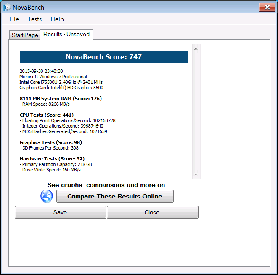Click MD5 Hashes Generated/Second line
This screenshot has height=275, width=278.
[63, 131]
